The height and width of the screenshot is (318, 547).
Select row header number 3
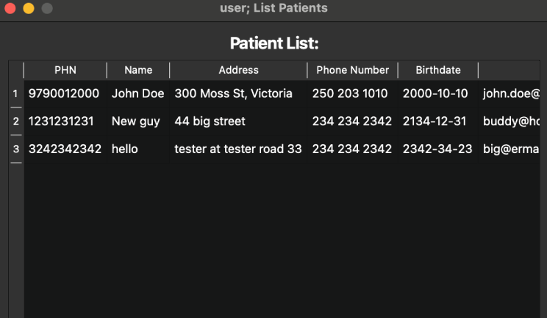[15, 149]
